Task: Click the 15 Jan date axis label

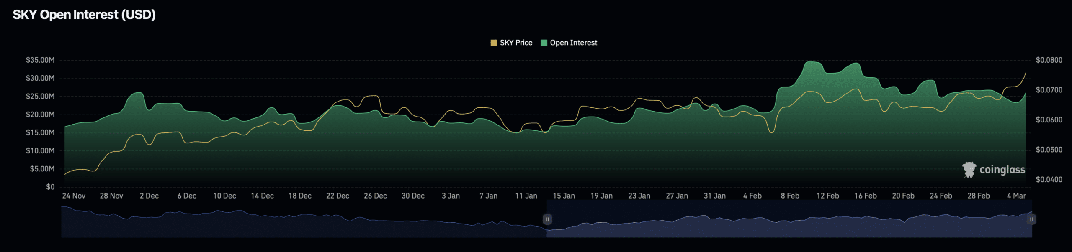Action: (564, 196)
